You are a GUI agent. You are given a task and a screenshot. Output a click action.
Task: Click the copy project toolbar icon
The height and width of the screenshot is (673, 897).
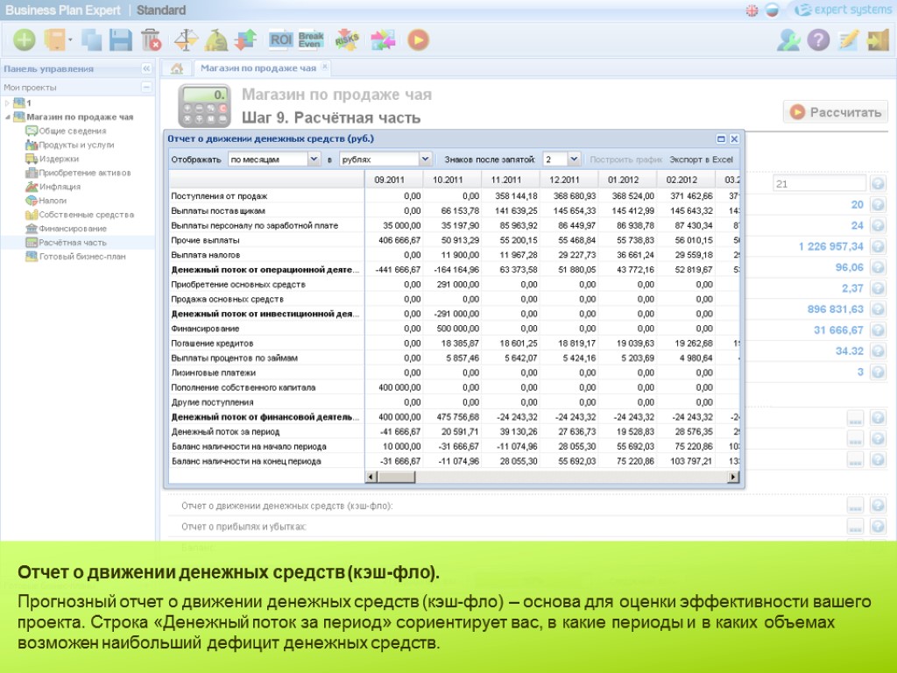click(91, 40)
